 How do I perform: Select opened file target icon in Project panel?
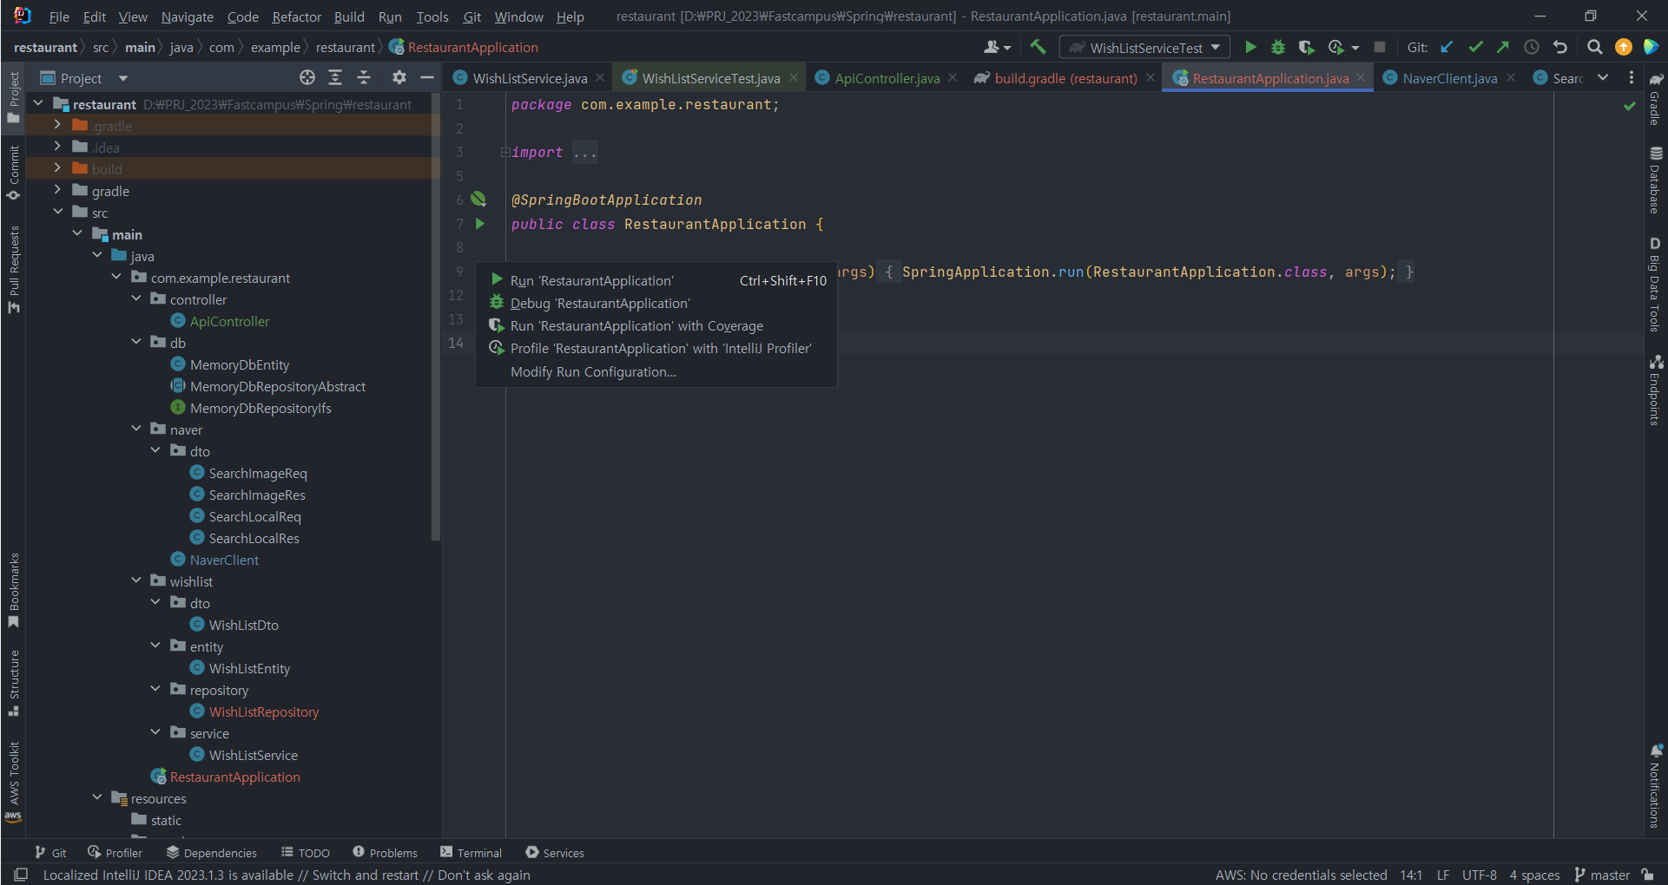[307, 78]
